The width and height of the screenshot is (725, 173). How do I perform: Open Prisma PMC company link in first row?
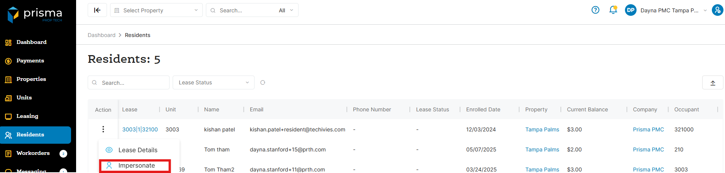coord(648,129)
